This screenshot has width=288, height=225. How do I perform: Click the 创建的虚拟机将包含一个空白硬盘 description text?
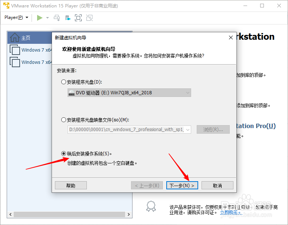click(x=102, y=163)
